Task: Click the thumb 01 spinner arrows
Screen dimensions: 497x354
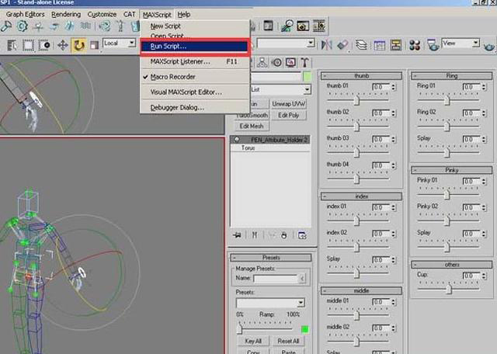Action: point(394,87)
